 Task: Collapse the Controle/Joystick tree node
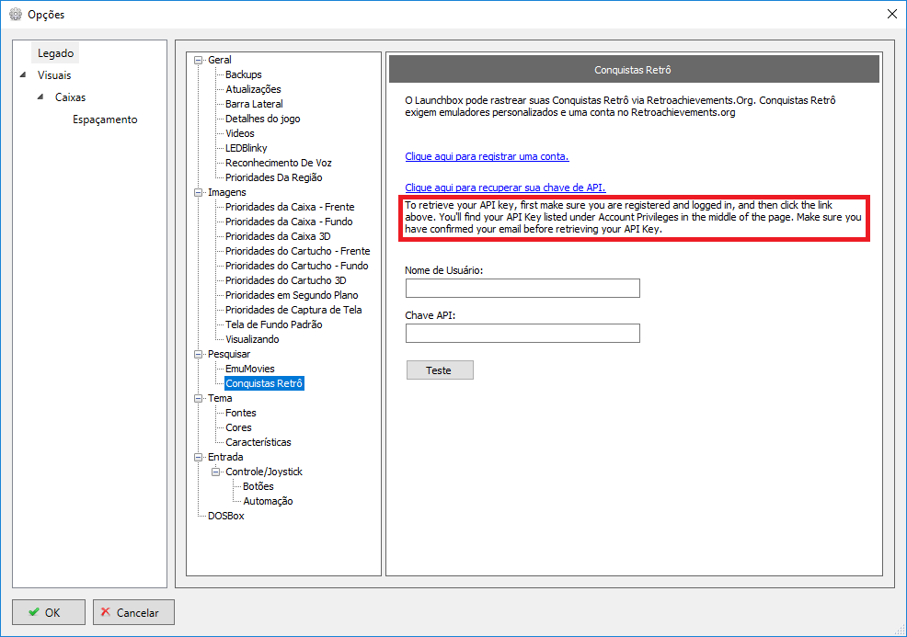click(216, 472)
